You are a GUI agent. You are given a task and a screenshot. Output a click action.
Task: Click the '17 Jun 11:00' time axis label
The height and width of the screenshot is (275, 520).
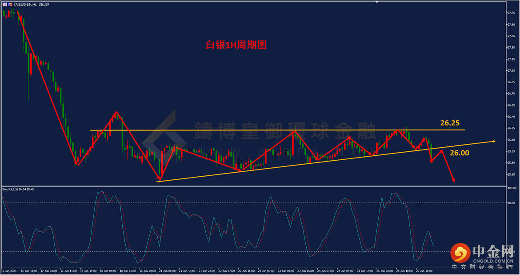pos(68,271)
